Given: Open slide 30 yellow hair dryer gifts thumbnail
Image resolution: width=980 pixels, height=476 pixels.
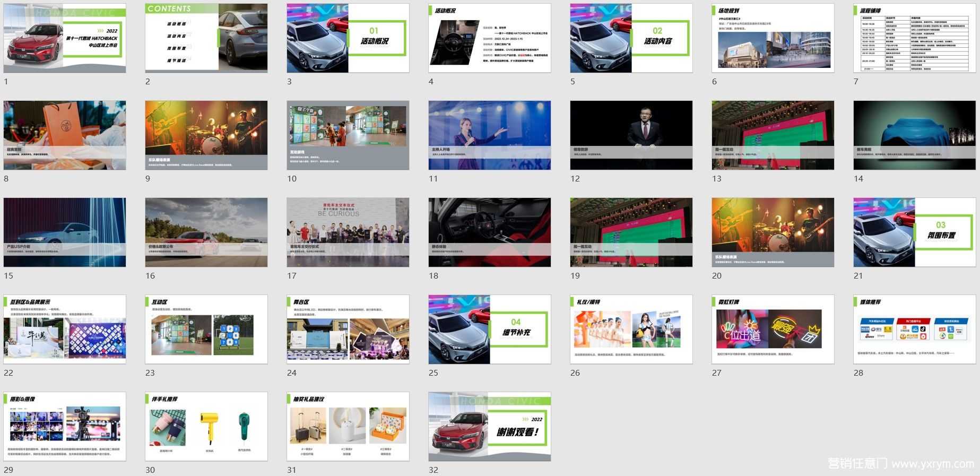Looking at the screenshot, I should pos(206,427).
